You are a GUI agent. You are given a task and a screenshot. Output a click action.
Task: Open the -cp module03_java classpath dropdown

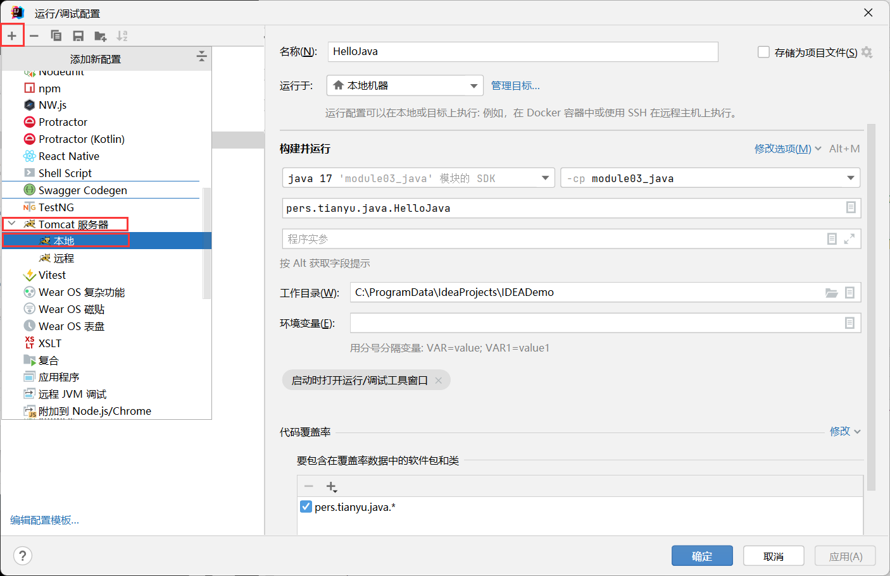710,178
